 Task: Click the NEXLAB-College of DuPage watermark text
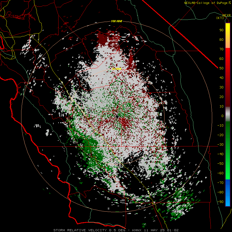pos(207,3)
